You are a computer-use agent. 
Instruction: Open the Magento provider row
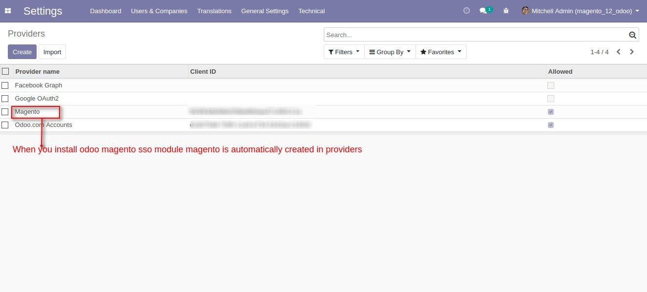point(323,112)
